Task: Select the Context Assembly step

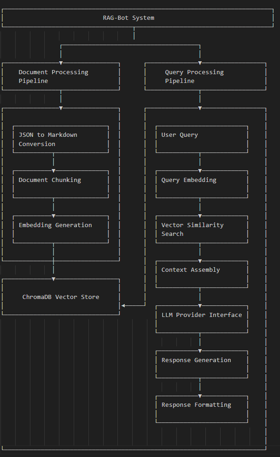Action: pos(202,274)
